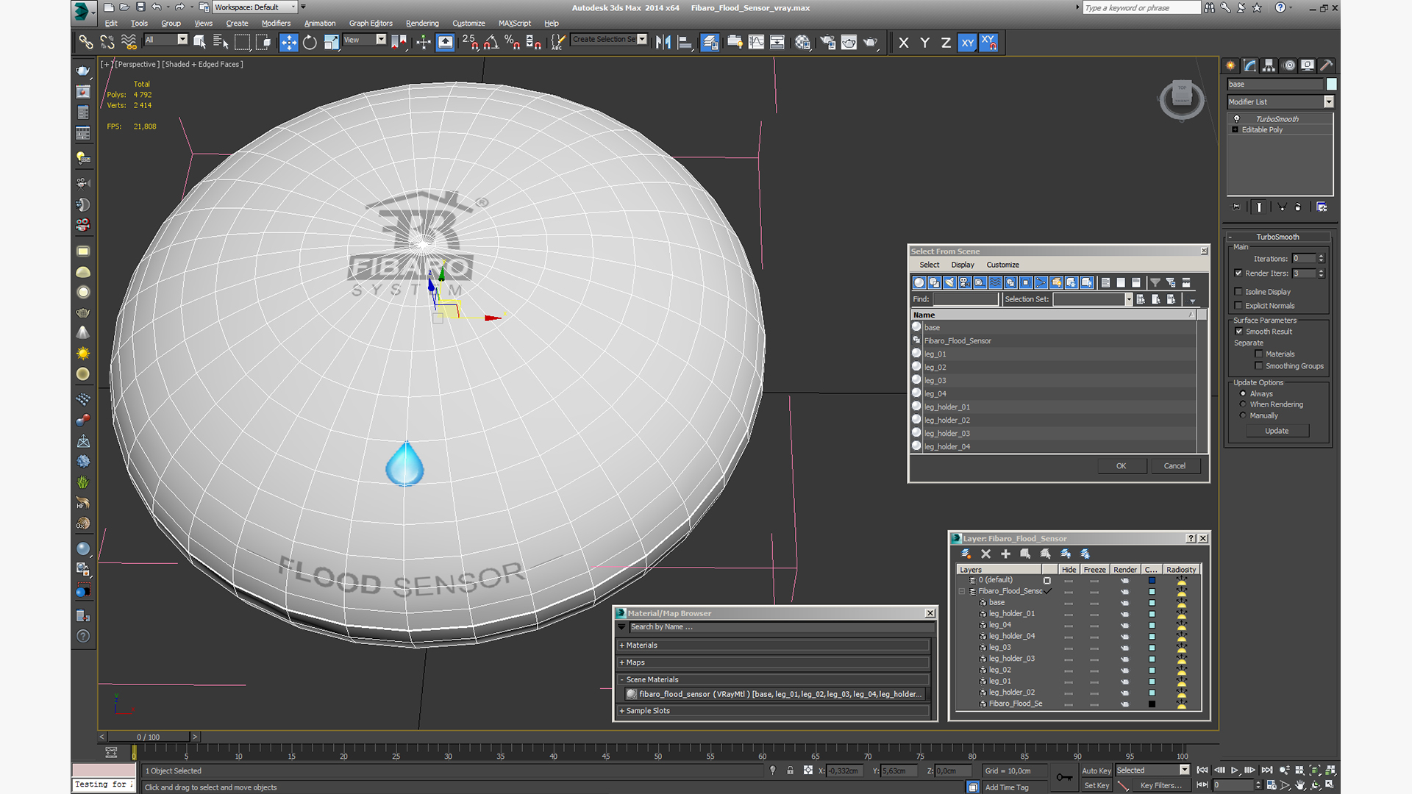
Task: Toggle TurboSmooth modifier lightbulb in stack
Action: tap(1236, 118)
